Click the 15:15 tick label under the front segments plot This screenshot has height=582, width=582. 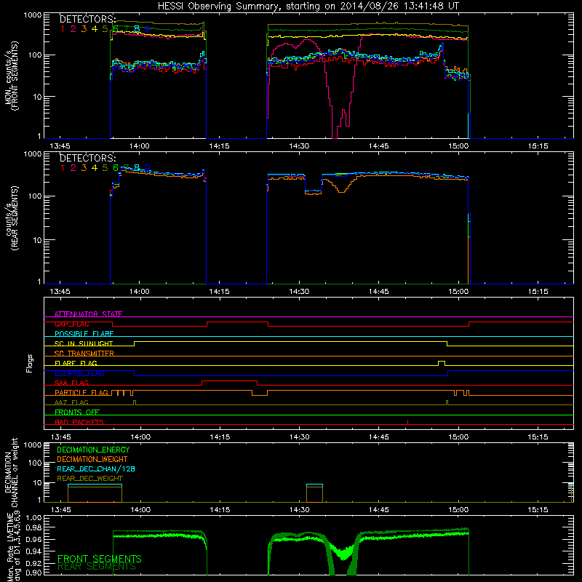(538, 146)
